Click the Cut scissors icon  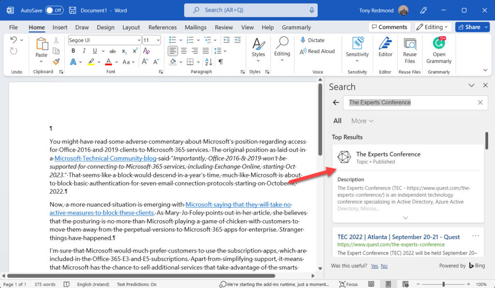[x=56, y=40]
